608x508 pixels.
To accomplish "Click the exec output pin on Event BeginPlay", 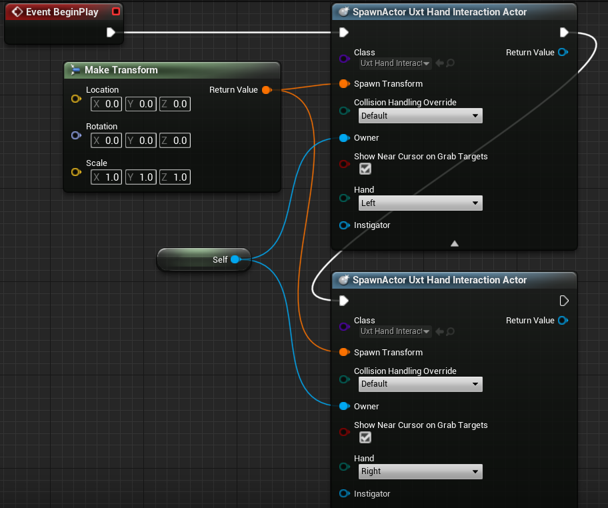I will coord(111,31).
